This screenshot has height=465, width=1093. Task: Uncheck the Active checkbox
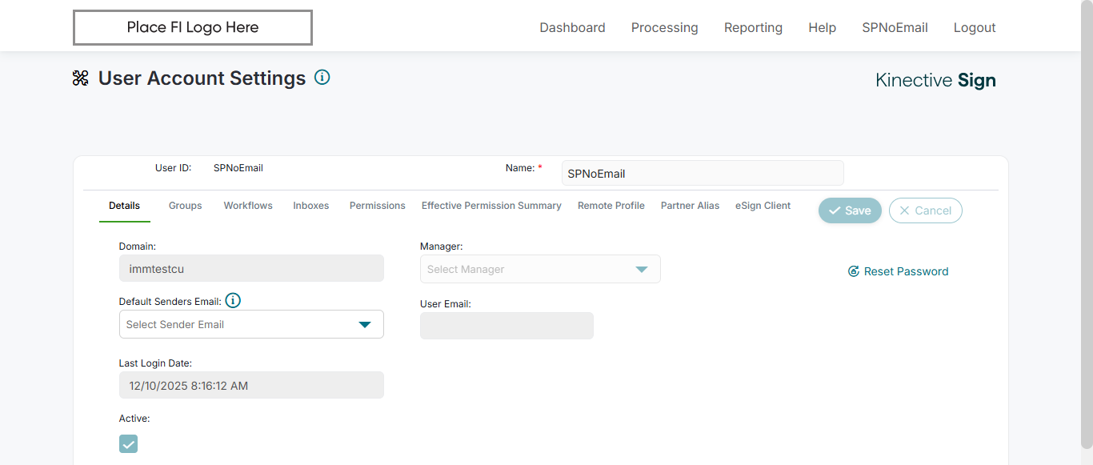point(128,443)
